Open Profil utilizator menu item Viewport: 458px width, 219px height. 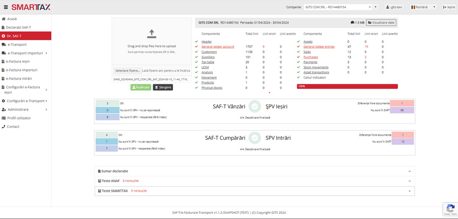(x=26, y=118)
